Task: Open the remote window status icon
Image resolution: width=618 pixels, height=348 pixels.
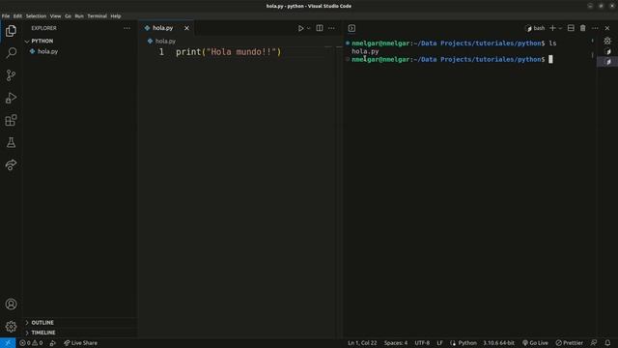Action: click(x=8, y=343)
